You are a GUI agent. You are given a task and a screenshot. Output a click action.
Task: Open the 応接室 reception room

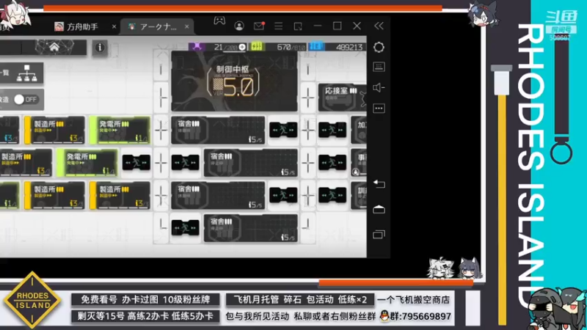[x=342, y=98]
